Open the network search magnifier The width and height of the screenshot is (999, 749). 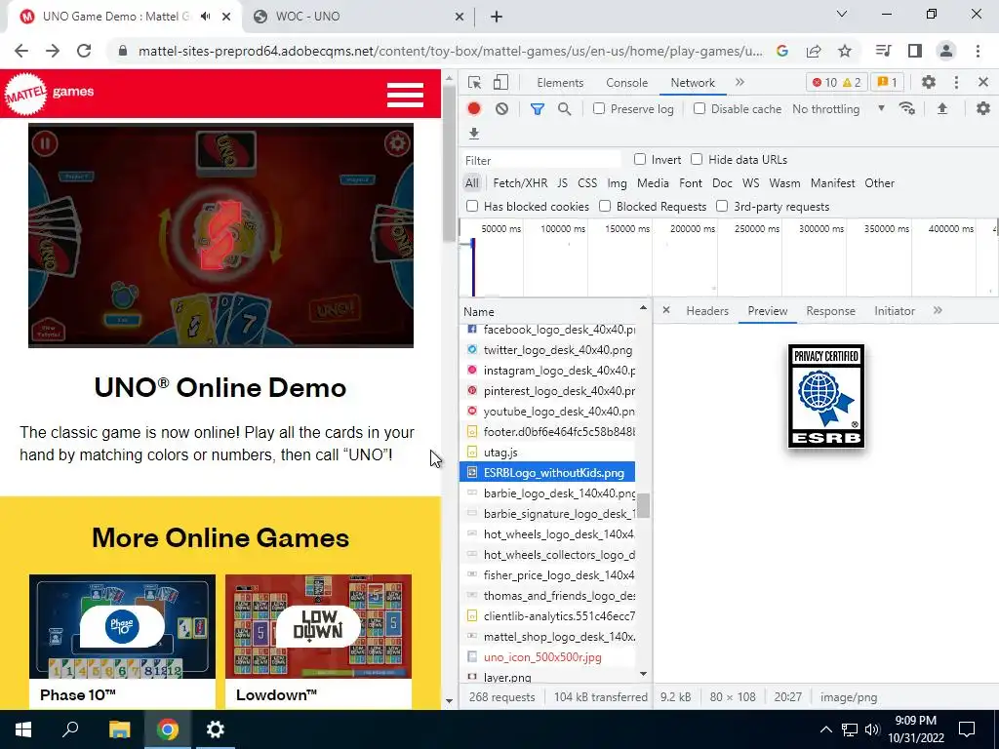pos(565,109)
